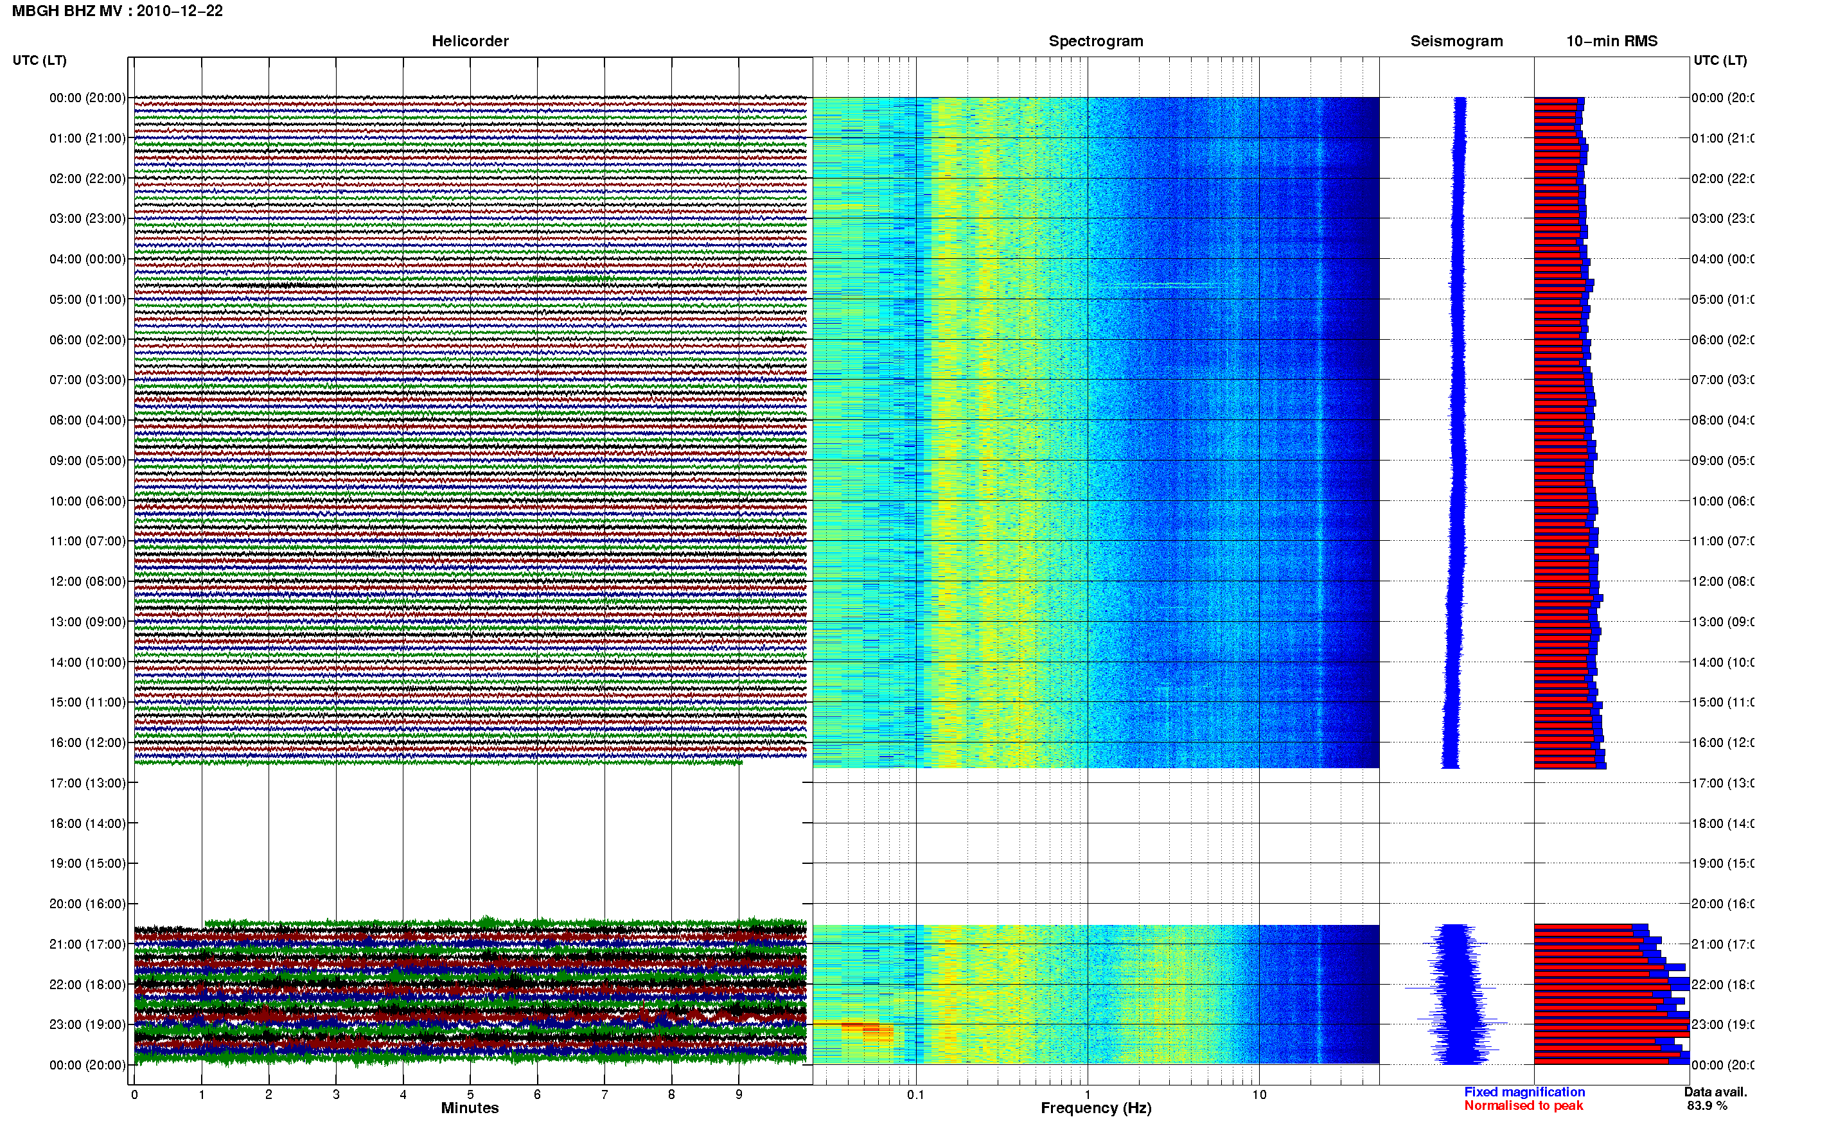
Task: Click left time label '00:00 (20:00)' at top
Action: coord(87,98)
